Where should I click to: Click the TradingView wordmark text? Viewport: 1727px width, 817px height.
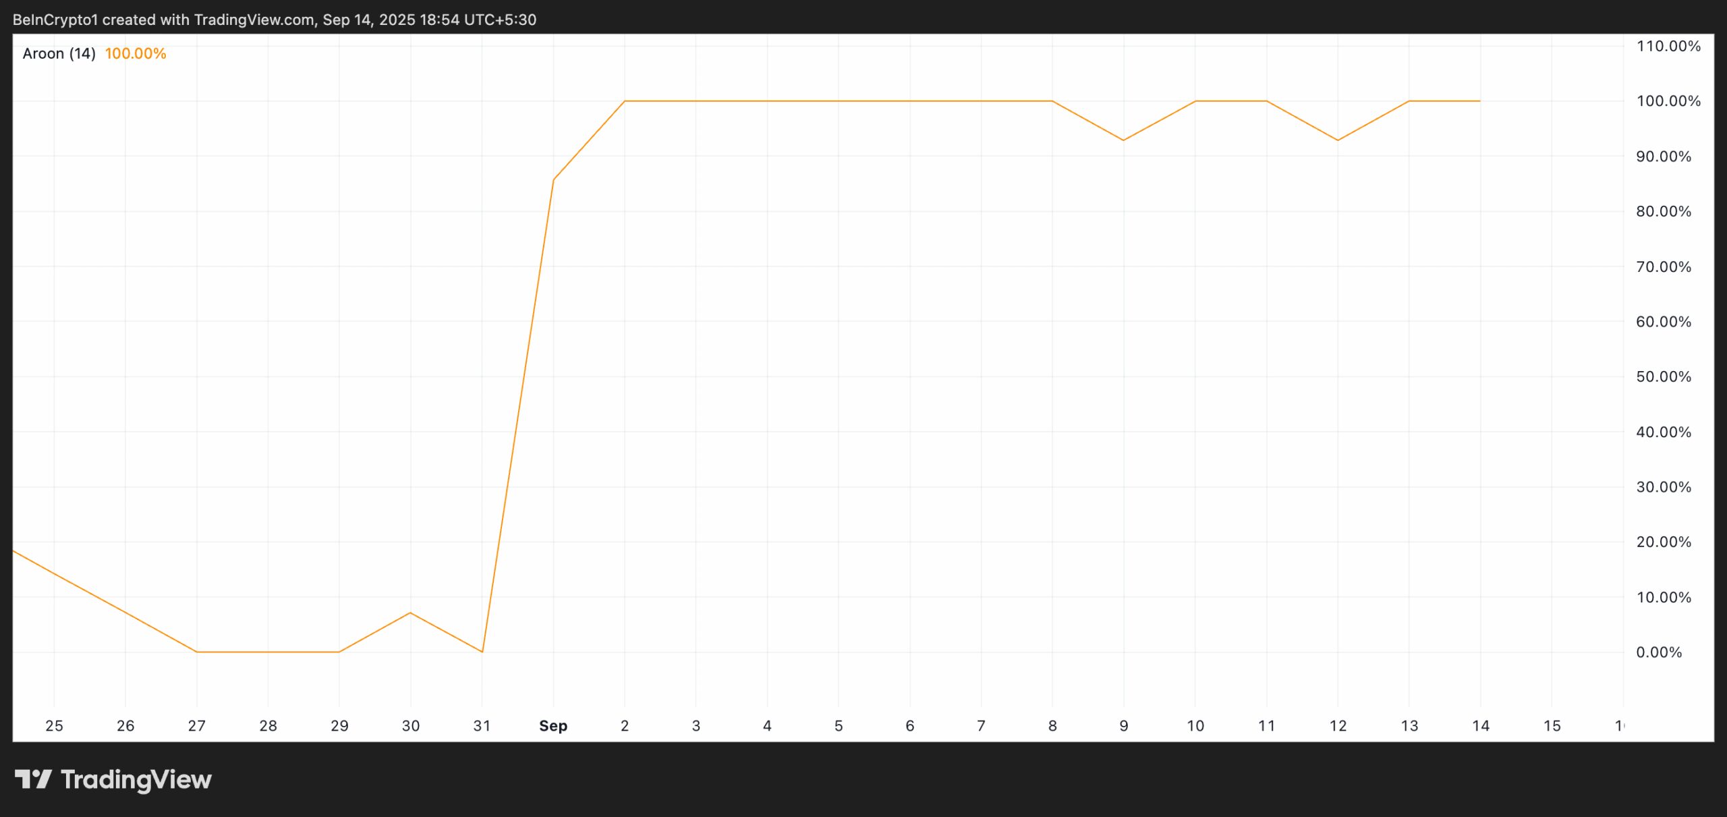136,779
